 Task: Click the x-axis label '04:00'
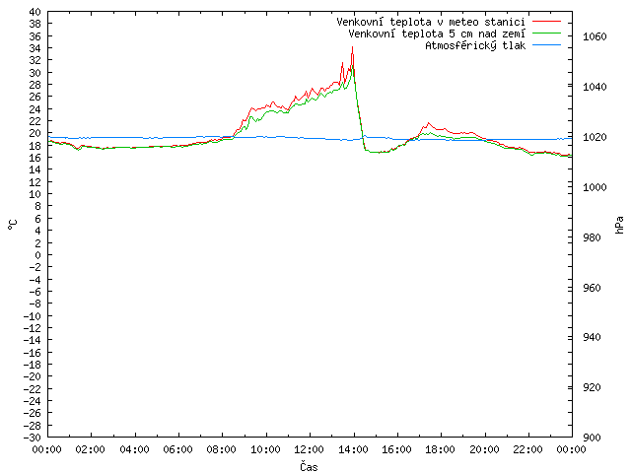pyautogui.click(x=134, y=449)
